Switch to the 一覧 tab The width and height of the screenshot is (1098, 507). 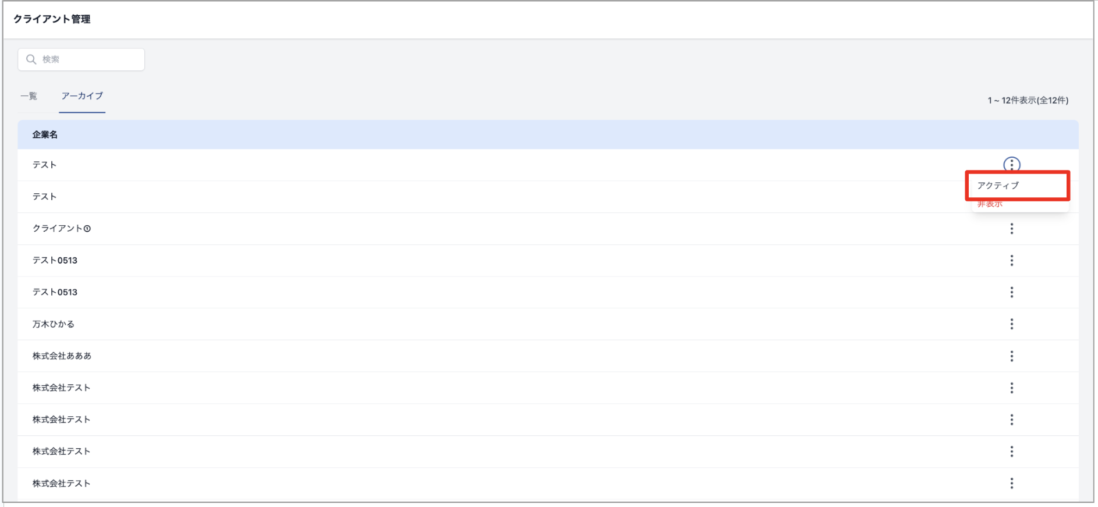[x=29, y=96]
